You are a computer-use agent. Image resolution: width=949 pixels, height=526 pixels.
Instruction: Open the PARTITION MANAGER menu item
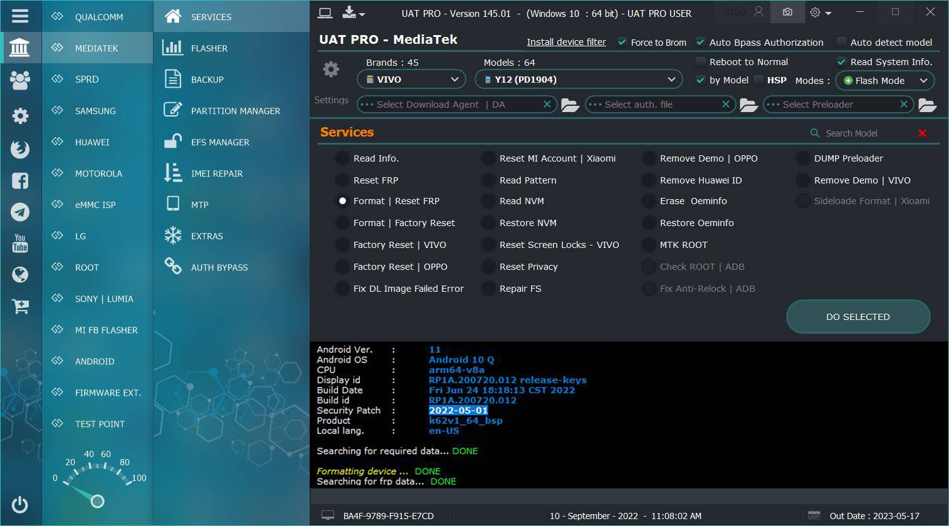(235, 111)
